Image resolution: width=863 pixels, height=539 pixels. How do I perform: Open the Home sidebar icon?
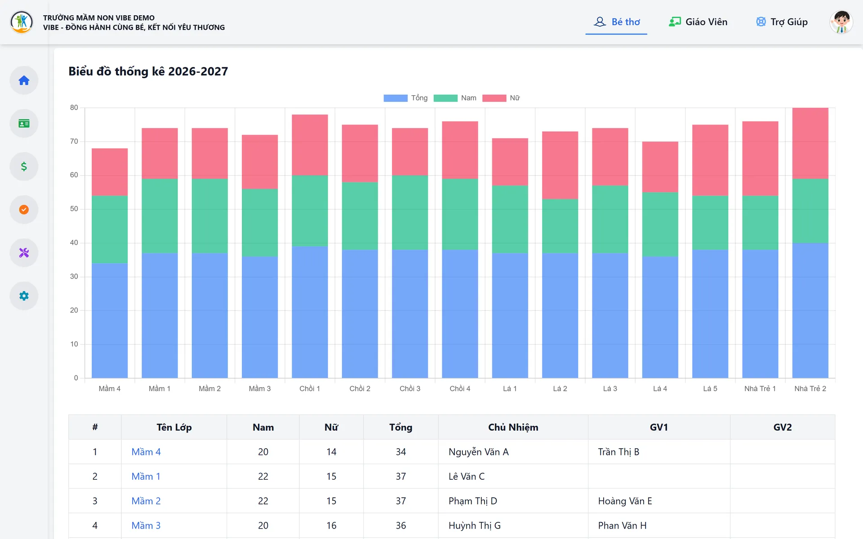click(24, 80)
